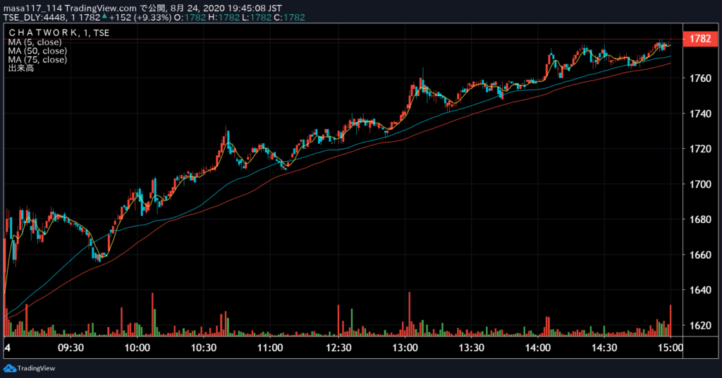Click the 1740 price axis label
722x378 pixels.
(x=700, y=114)
